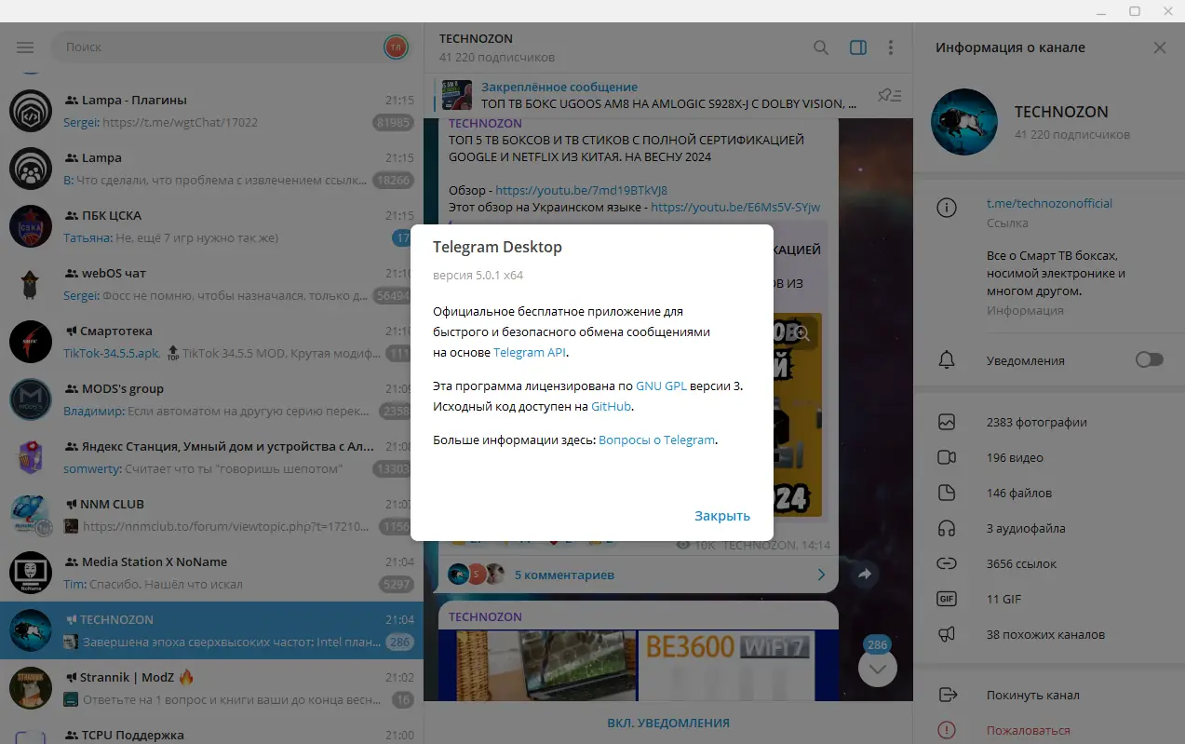
Task: Open 2383 photos shared media
Action: (1049, 422)
